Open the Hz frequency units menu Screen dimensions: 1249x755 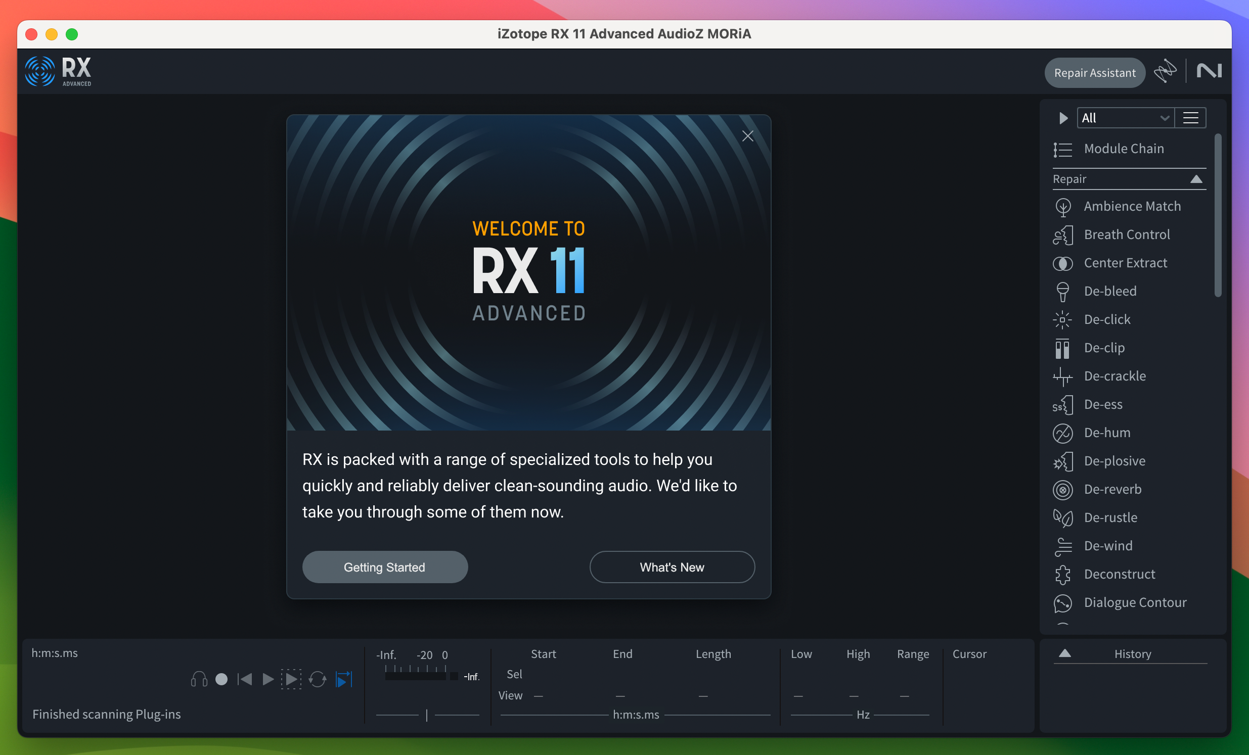pyautogui.click(x=863, y=715)
